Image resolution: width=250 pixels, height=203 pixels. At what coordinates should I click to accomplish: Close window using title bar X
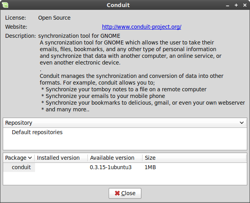click(245, 5)
